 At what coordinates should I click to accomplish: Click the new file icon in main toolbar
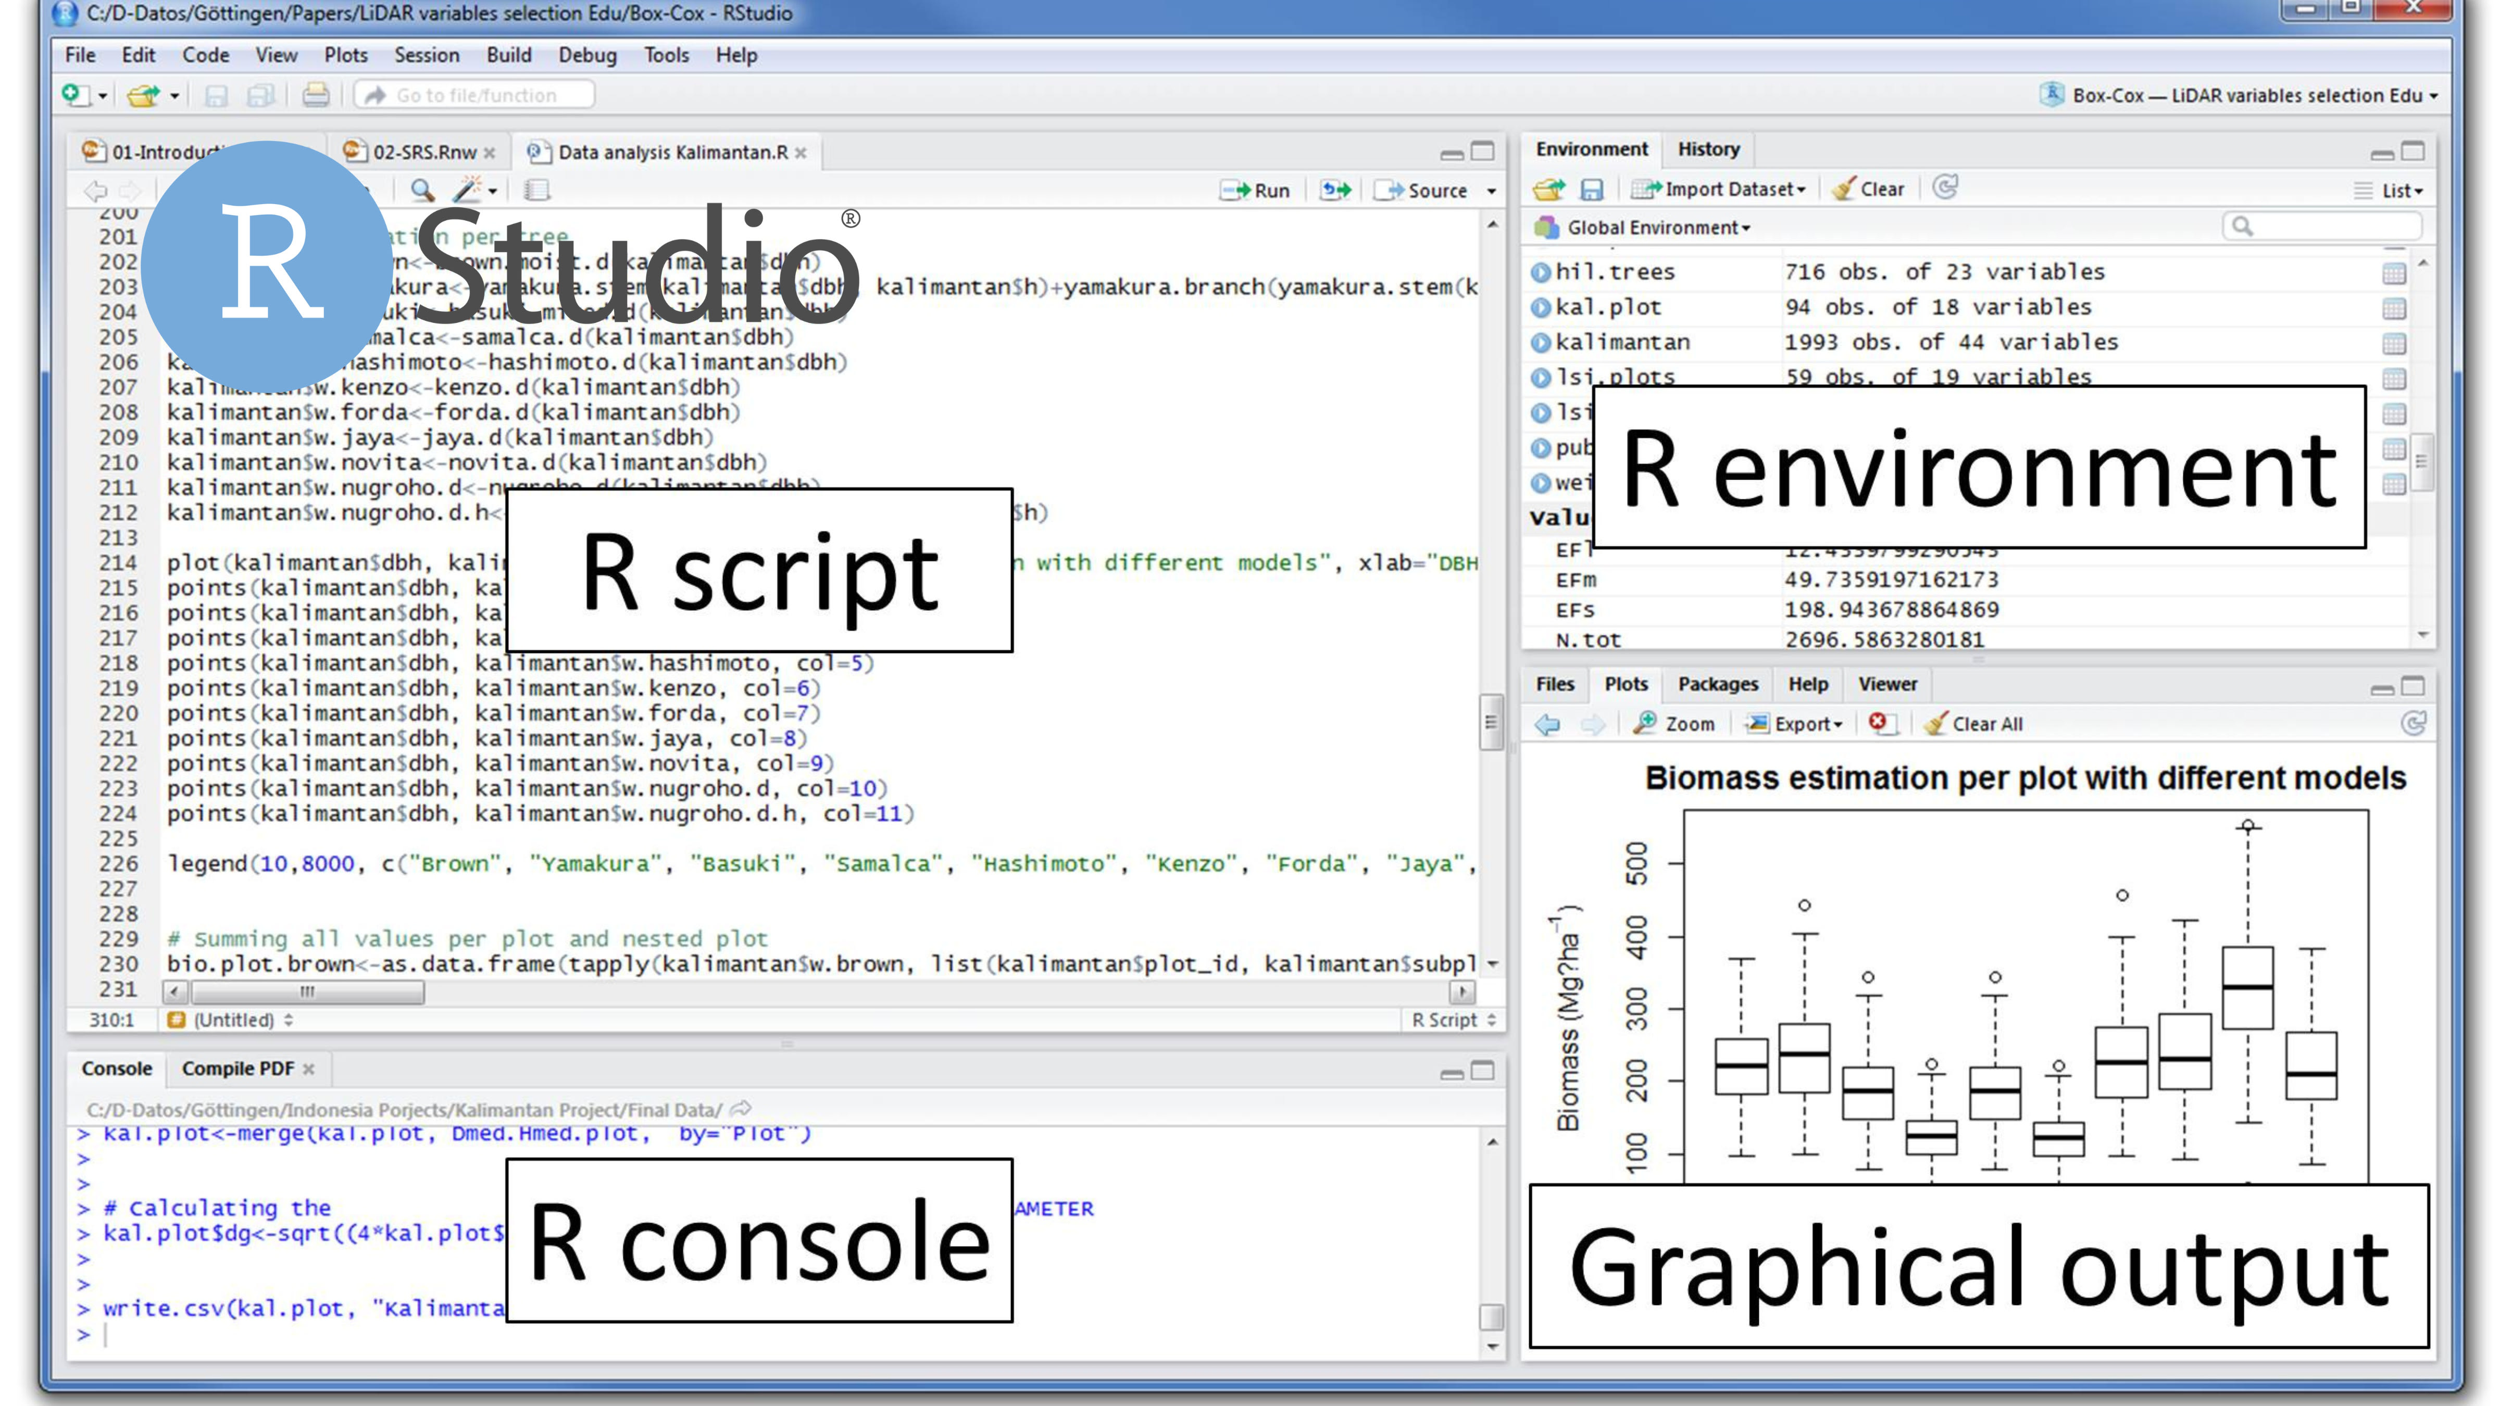click(x=74, y=94)
